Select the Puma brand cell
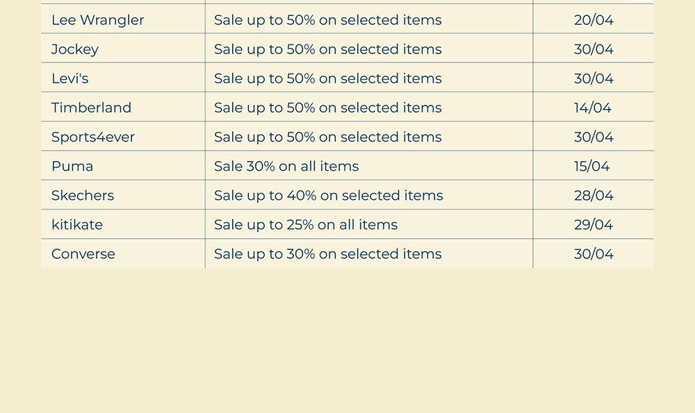Screen dimensions: 695x413 click(72, 166)
